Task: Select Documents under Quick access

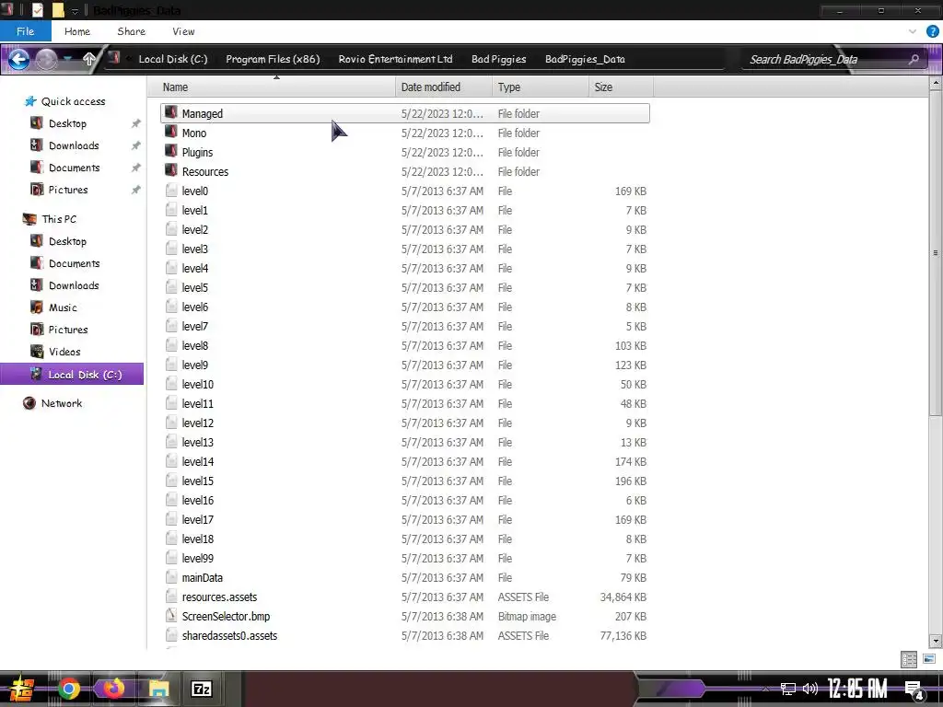Action: tap(74, 168)
